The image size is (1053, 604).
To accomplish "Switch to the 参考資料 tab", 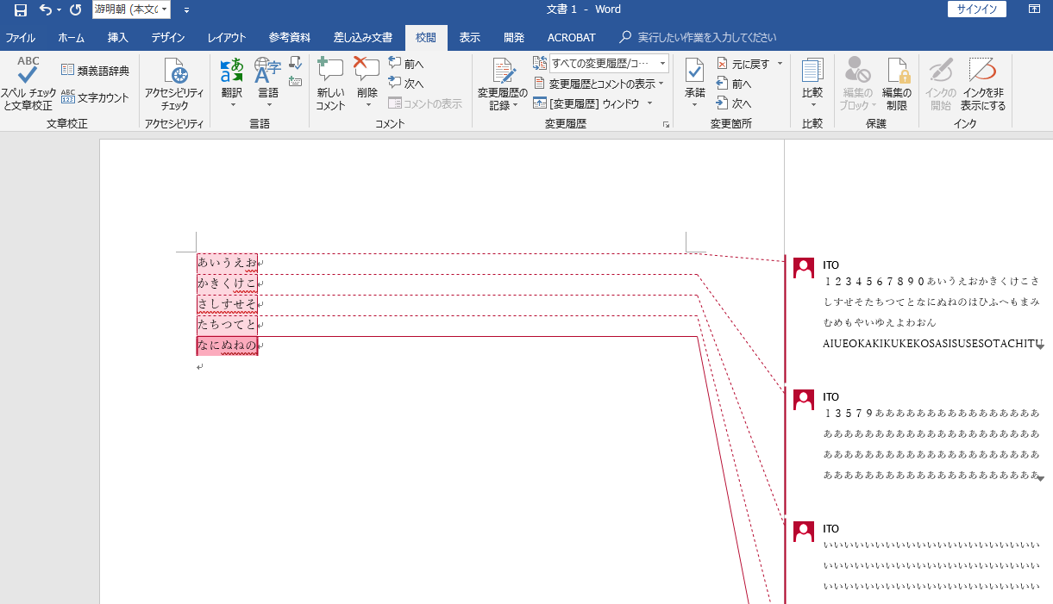I will pyautogui.click(x=290, y=38).
